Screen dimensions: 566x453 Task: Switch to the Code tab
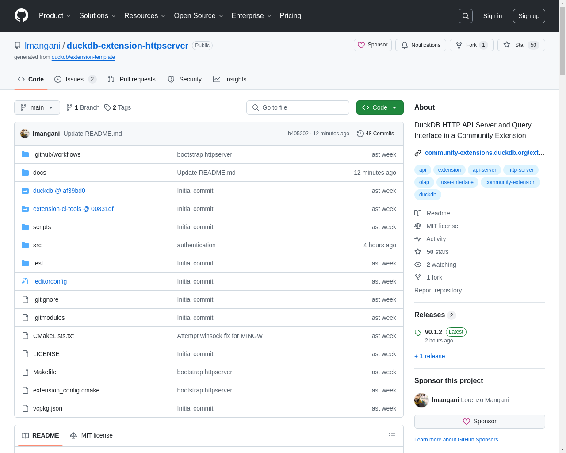tap(31, 79)
